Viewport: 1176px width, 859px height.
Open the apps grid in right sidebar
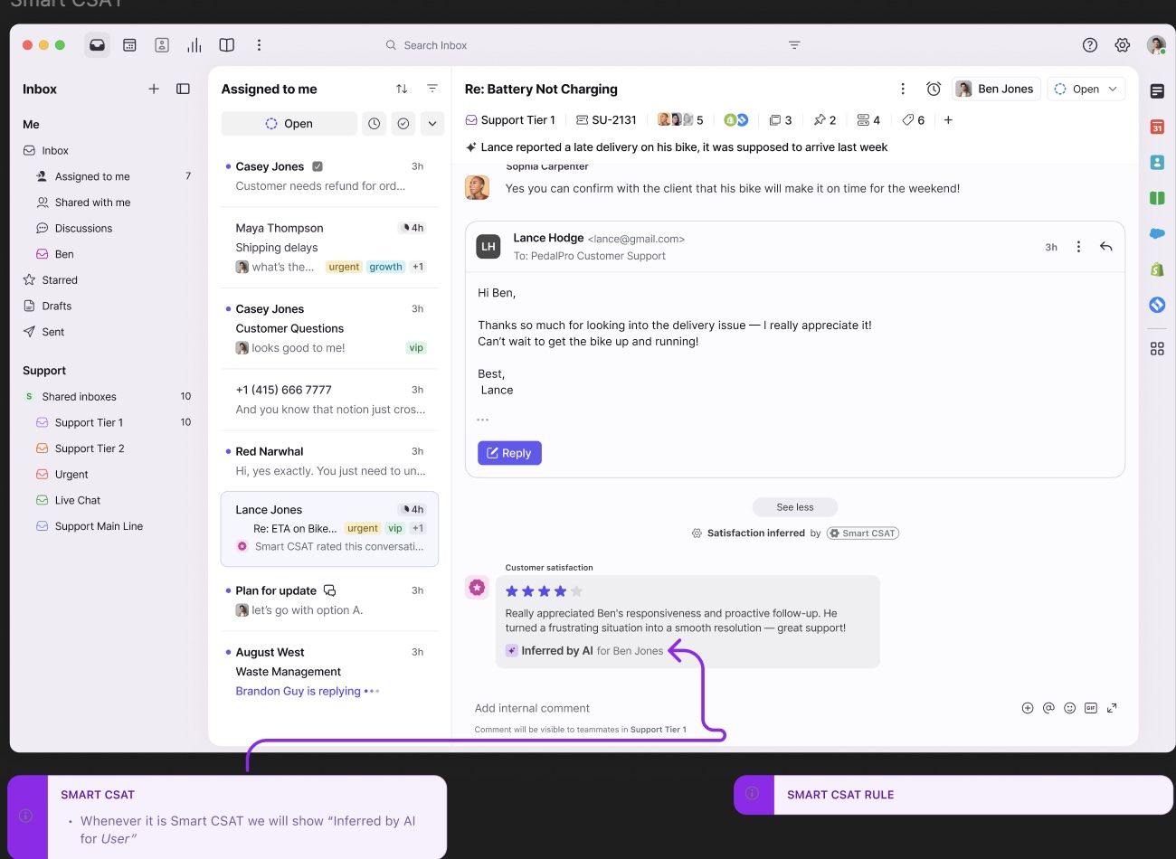(x=1157, y=349)
